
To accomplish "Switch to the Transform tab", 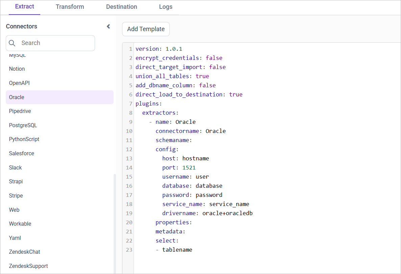I will pyautogui.click(x=70, y=6).
